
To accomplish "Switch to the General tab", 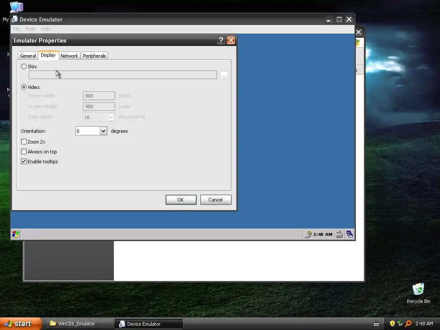I will 28,56.
